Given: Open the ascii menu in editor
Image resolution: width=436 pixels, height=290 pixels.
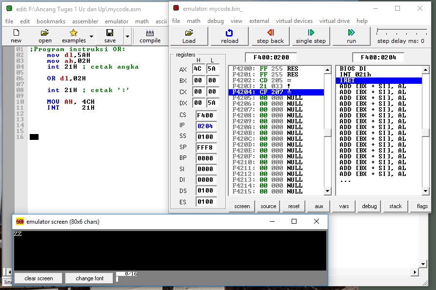Looking at the screenshot, I should 161,21.
